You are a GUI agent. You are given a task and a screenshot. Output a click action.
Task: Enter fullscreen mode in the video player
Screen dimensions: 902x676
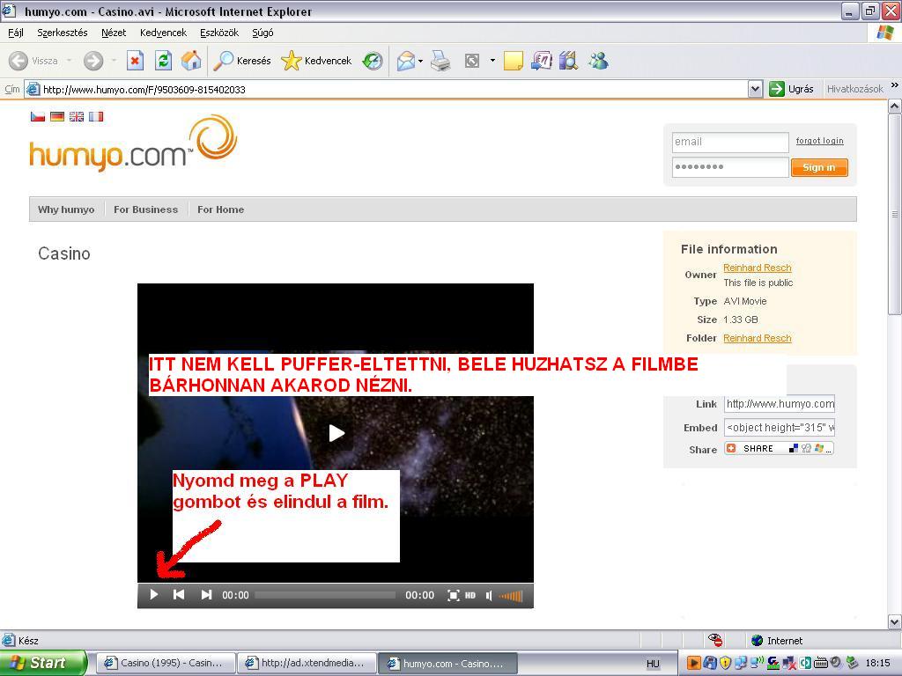(453, 595)
